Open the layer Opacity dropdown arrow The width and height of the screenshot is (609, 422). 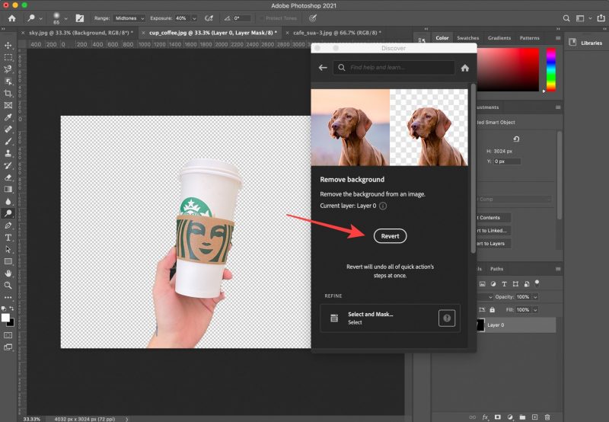(535, 297)
